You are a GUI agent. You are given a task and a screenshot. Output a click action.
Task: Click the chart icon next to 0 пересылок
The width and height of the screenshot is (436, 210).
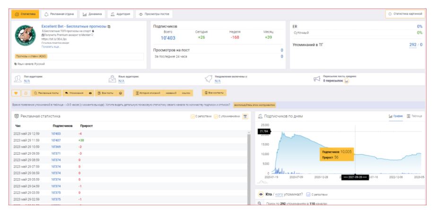347,81
